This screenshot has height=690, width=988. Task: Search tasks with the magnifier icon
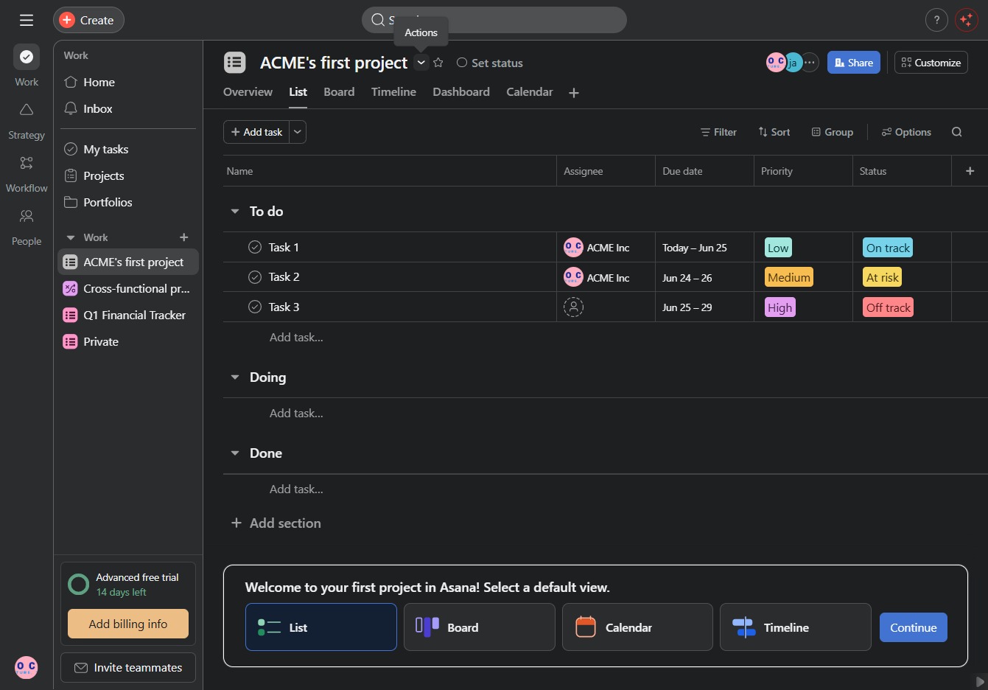click(x=957, y=132)
